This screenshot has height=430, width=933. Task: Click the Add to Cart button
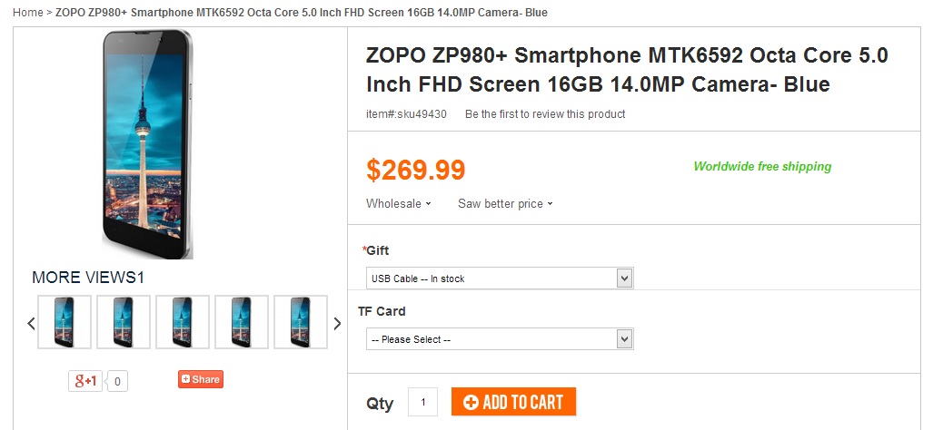[513, 402]
